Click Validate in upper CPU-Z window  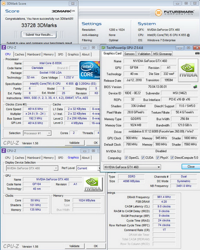74,143
